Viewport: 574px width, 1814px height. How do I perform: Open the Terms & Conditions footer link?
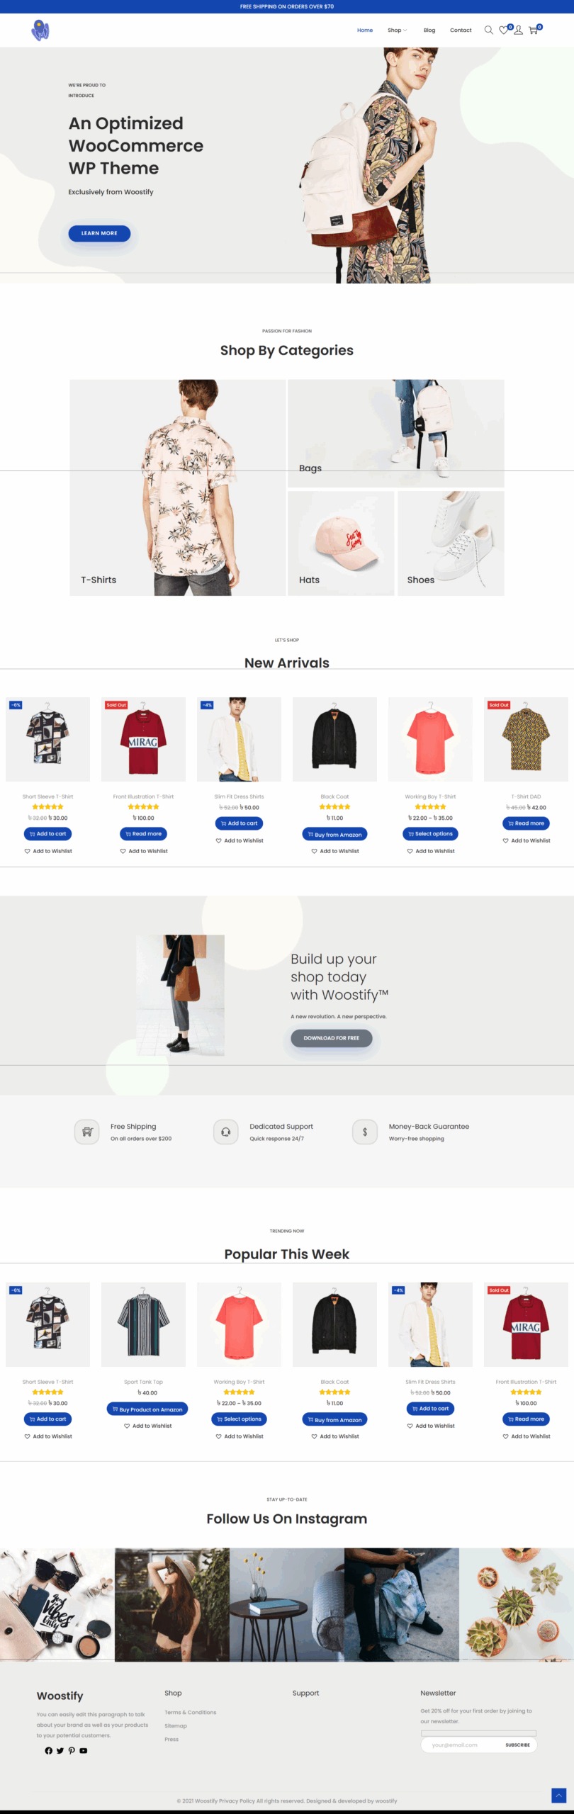191,1712
